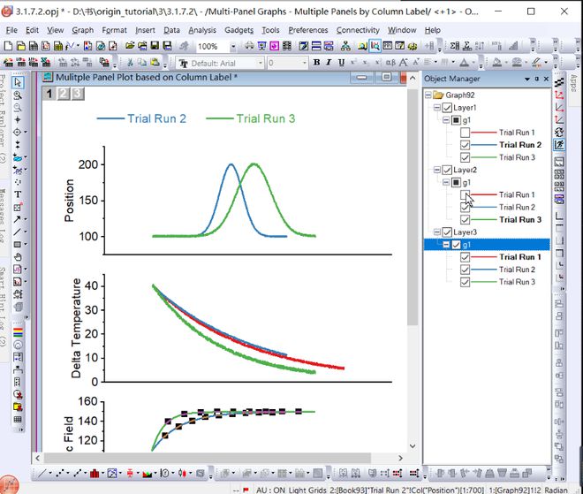Screen dimensions: 583x494
Task: Uncheck Layer2 Trial Run 3 checkbox
Action: pos(465,219)
